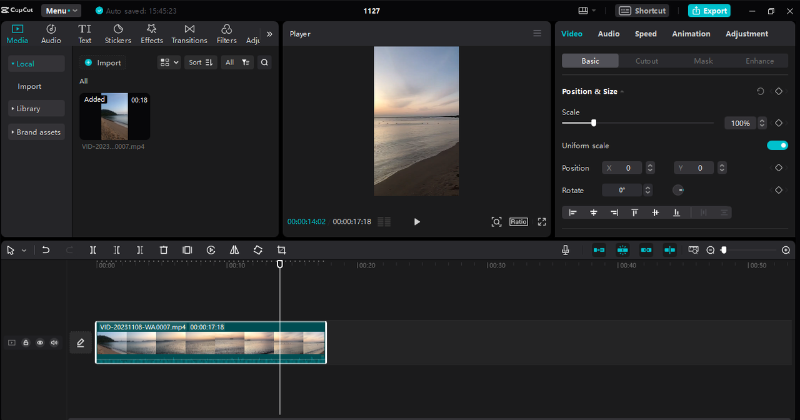Click the reverse playback icon in timeline toolbar
Image resolution: width=800 pixels, height=420 pixels.
211,250
